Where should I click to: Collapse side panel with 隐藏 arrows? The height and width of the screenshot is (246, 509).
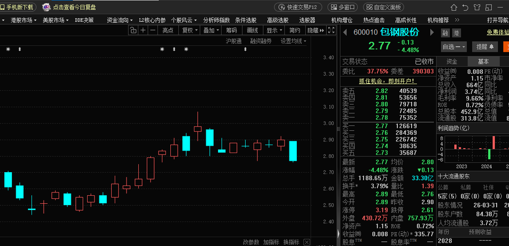coord(316,31)
